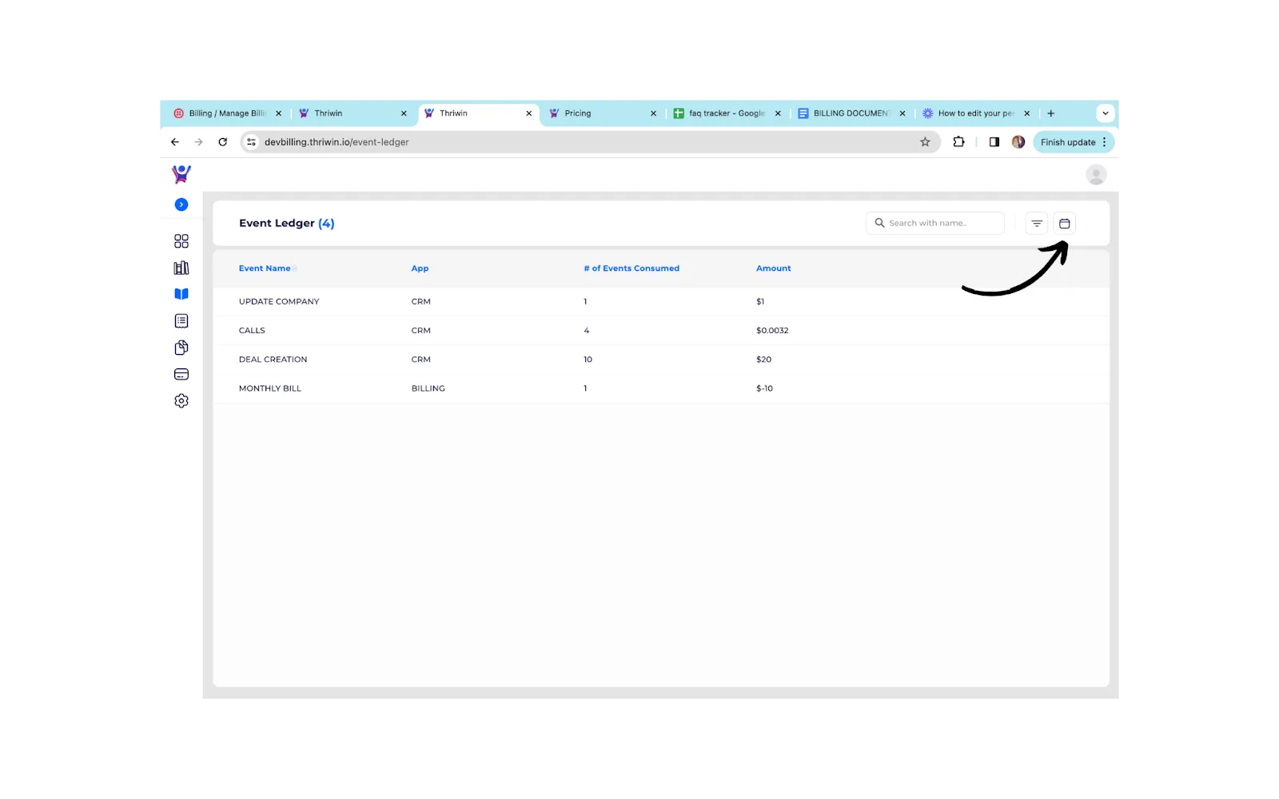Screen dimensions: 1279x799
Task: Click the Event Ledger (4) title
Action: (286, 223)
